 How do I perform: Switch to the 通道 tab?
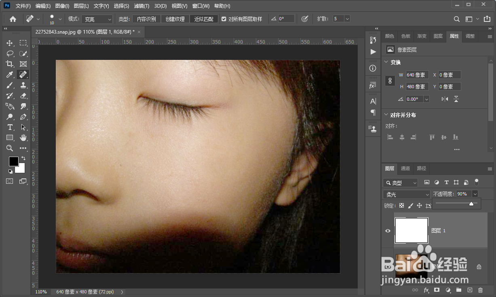[x=405, y=168]
